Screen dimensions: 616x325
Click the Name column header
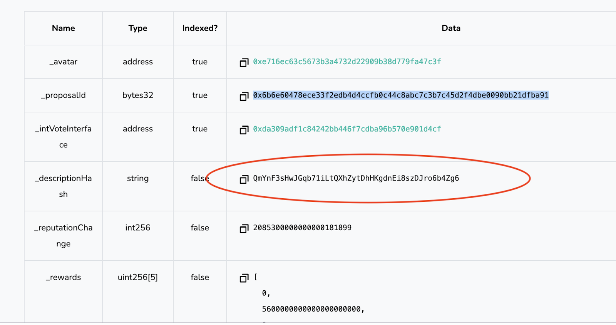pyautogui.click(x=64, y=28)
